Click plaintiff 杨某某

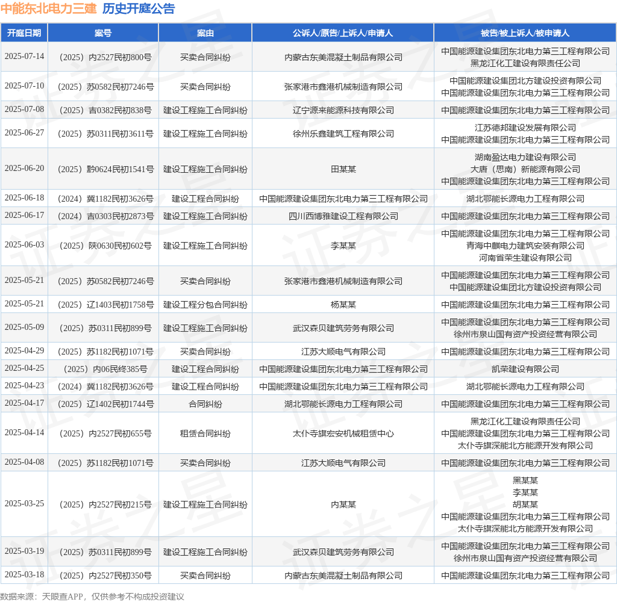click(343, 305)
